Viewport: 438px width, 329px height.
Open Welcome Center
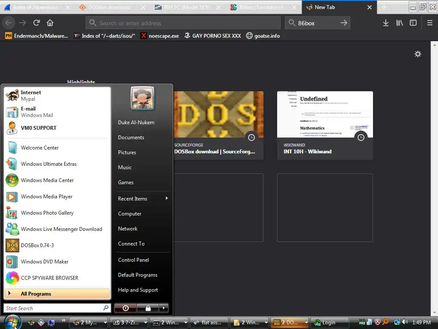57,148
